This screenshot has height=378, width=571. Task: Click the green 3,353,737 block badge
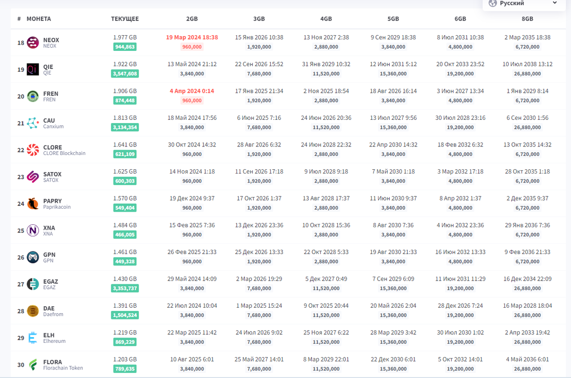125,289
